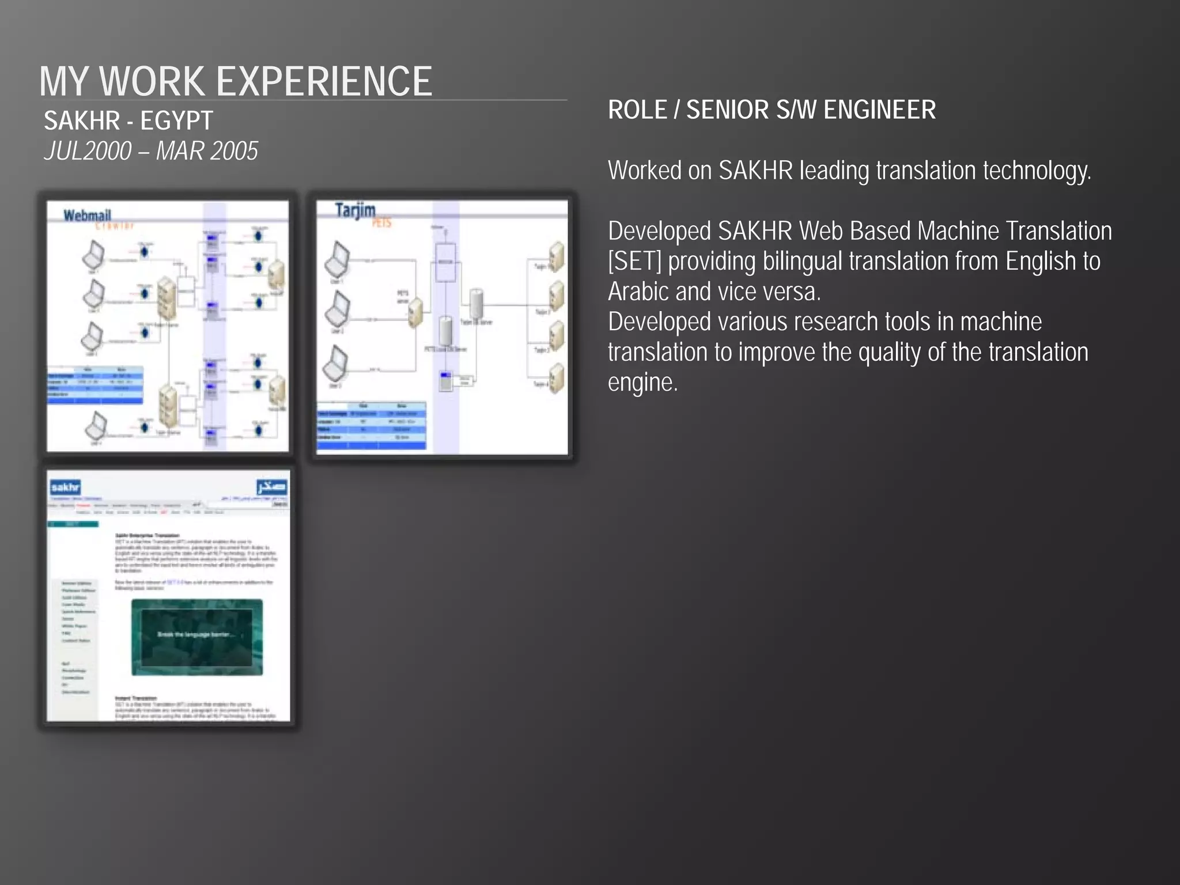
Task: Click the bottom laptop icon in Webmail diagram
Action: click(96, 427)
